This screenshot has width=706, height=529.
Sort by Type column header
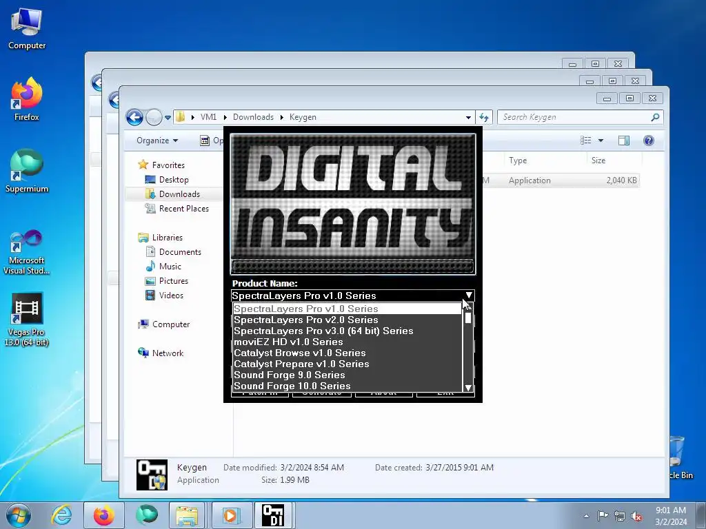click(x=518, y=160)
